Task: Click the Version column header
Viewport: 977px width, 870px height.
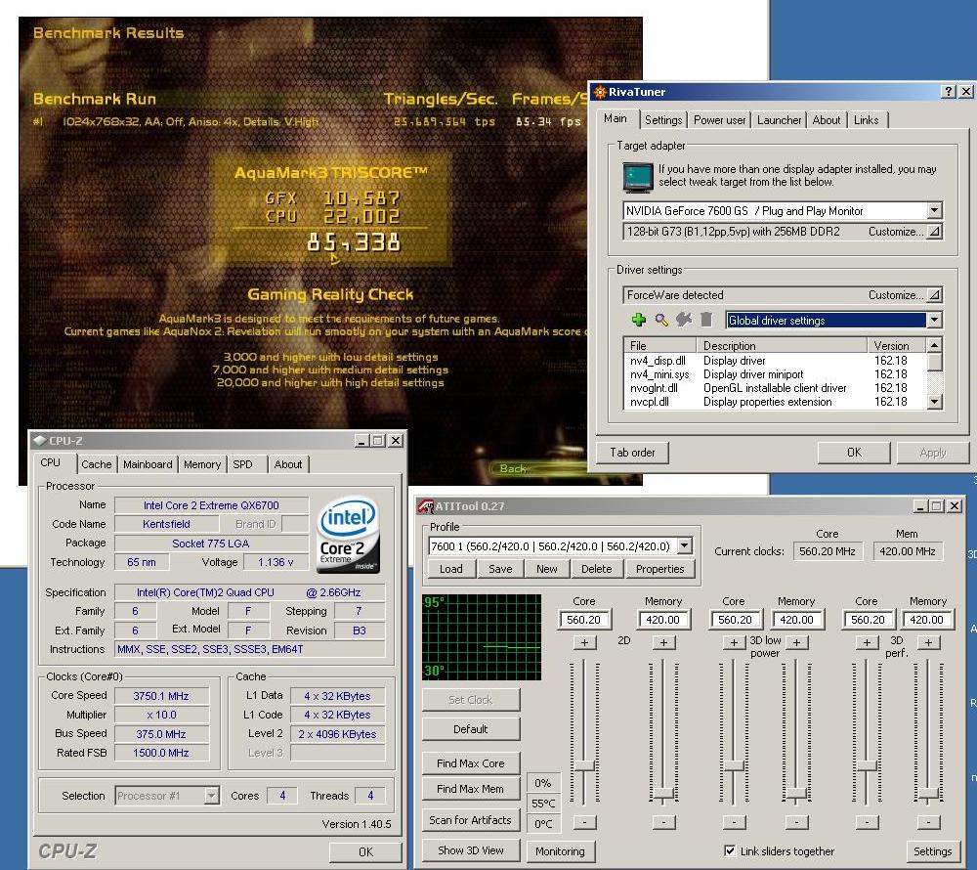Action: pyautogui.click(x=896, y=345)
